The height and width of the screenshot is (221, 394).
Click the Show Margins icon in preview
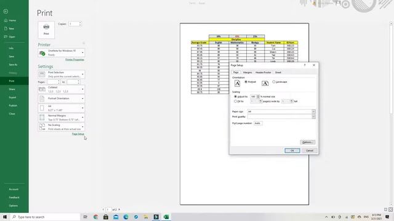coord(386,209)
